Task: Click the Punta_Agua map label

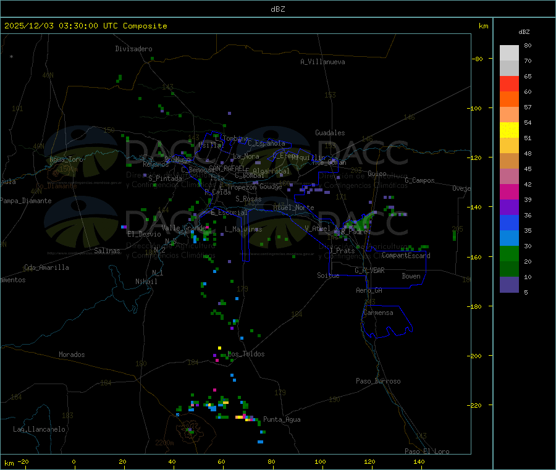Action: click(x=282, y=419)
